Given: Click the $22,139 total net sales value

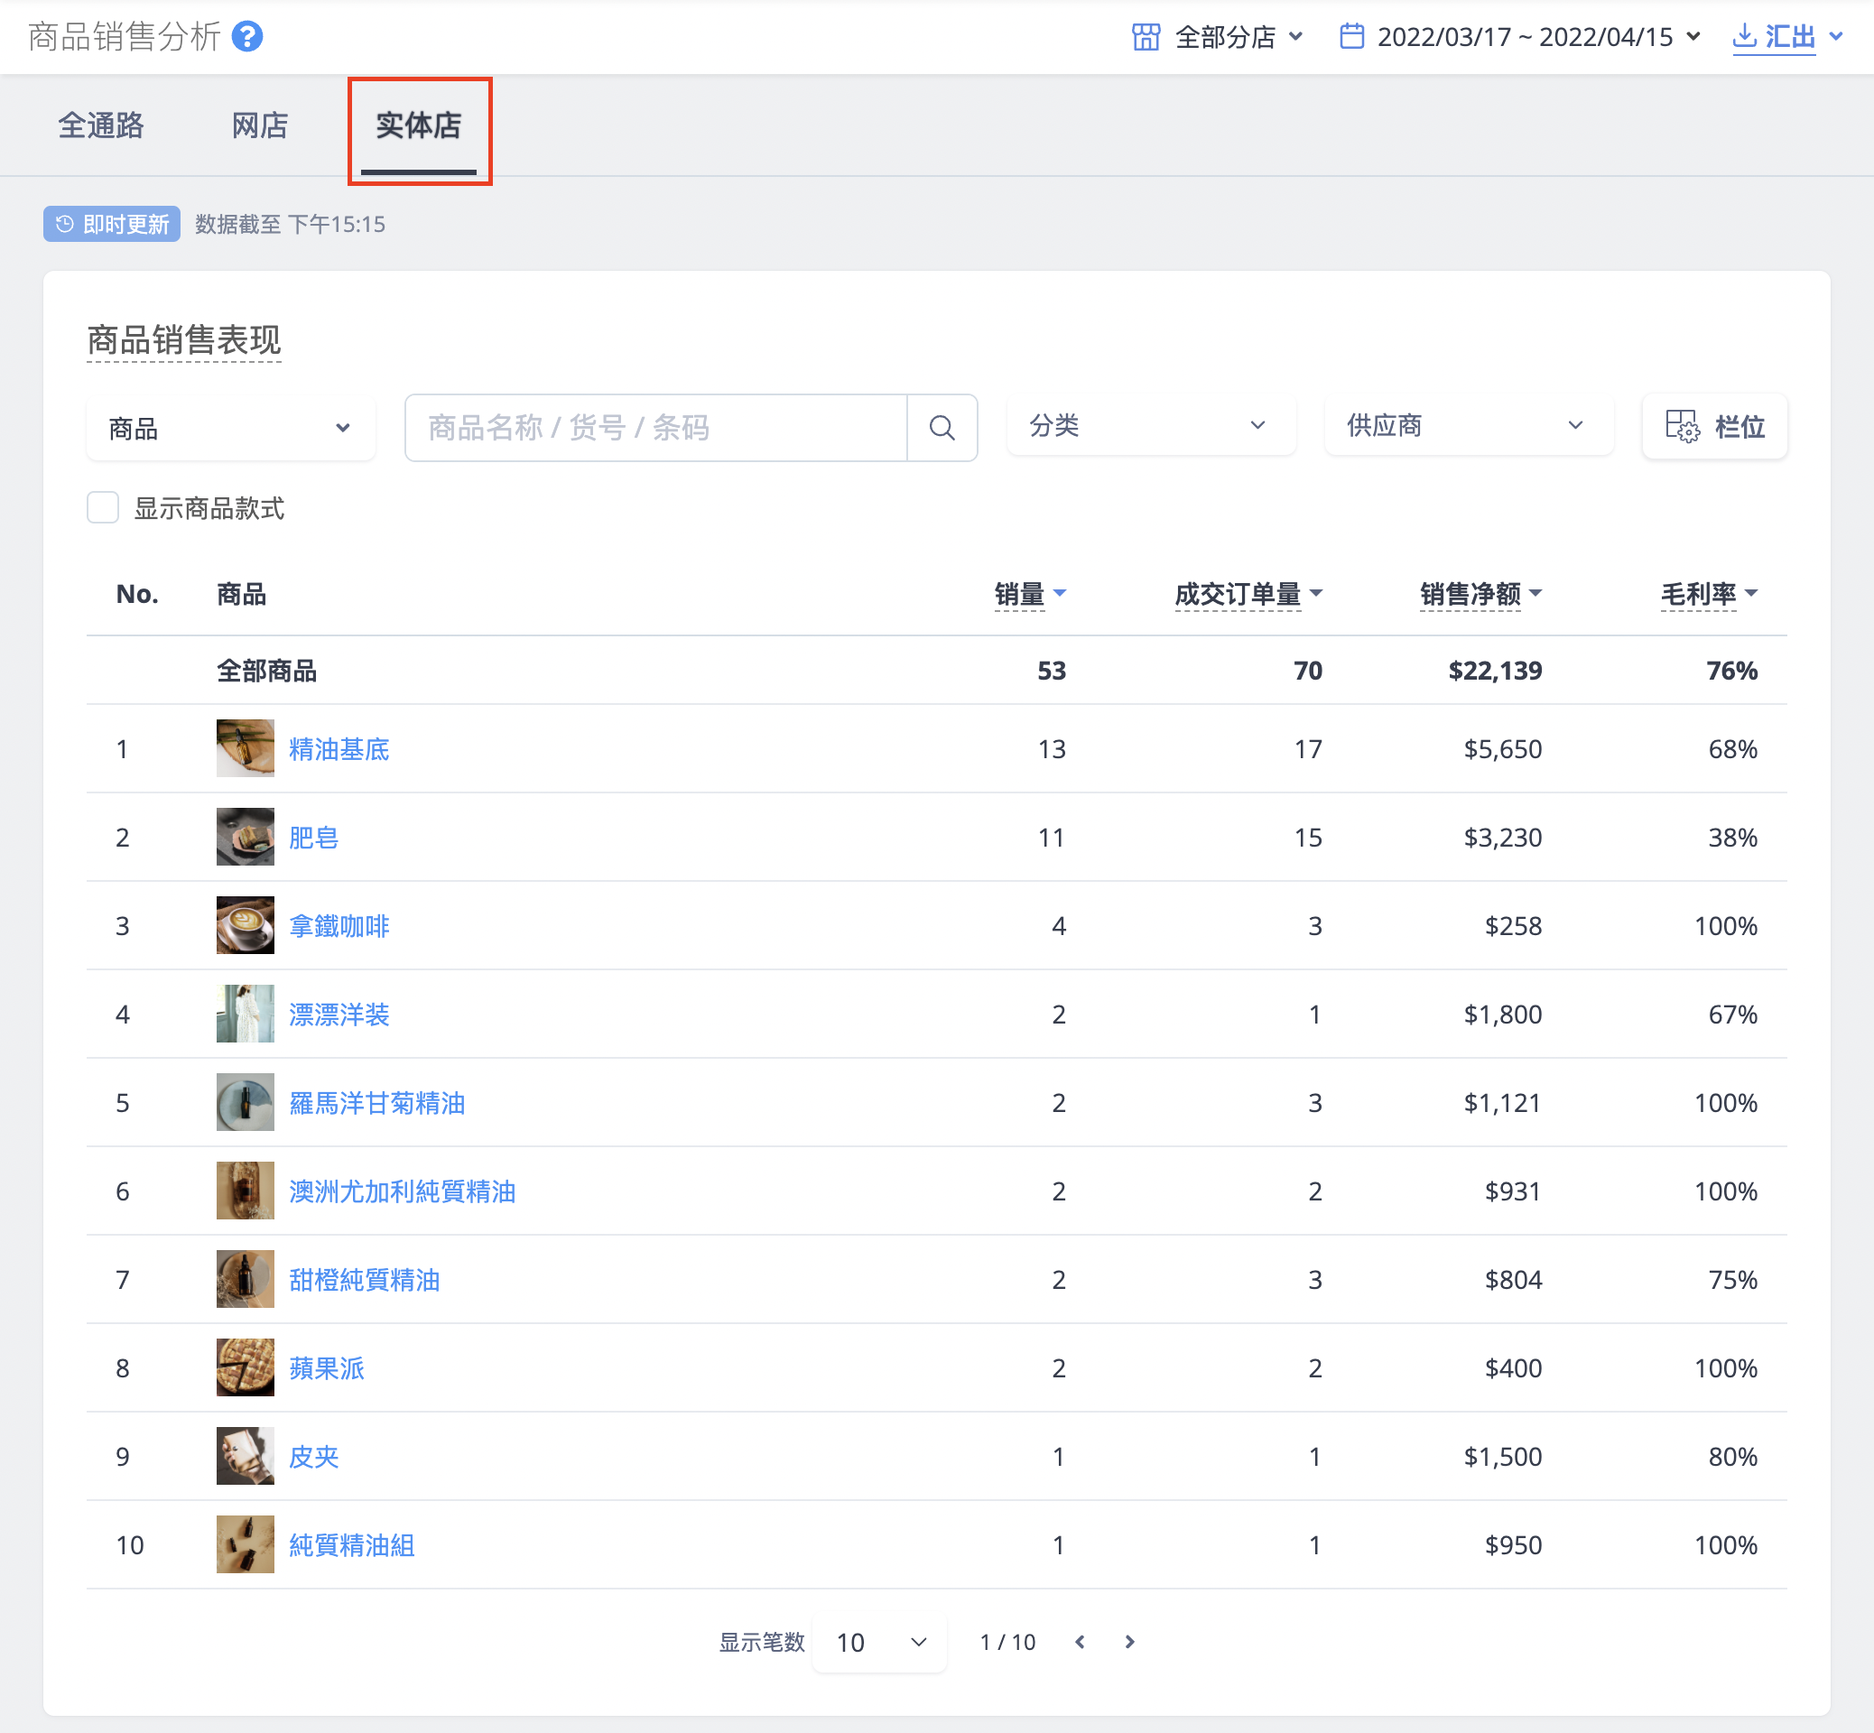Looking at the screenshot, I should [1495, 671].
